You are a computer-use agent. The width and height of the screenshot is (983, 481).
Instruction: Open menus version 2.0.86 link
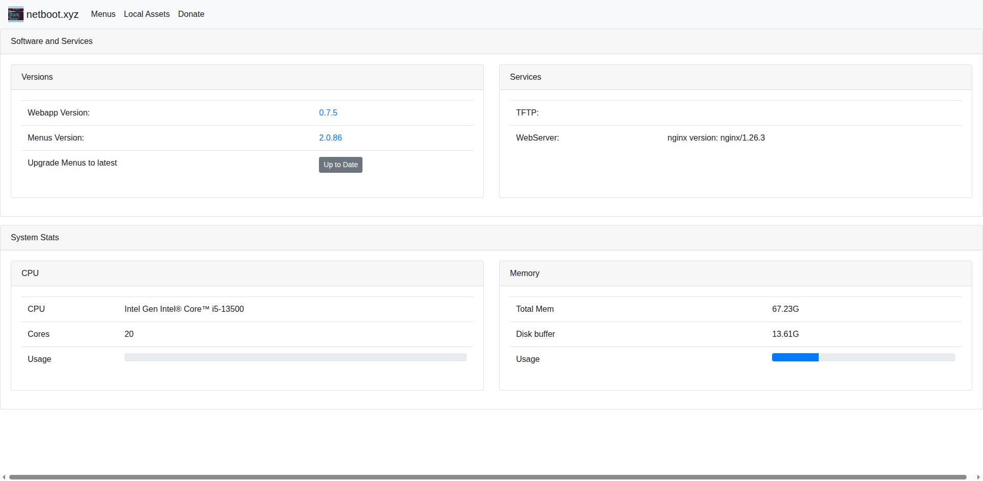[330, 138]
